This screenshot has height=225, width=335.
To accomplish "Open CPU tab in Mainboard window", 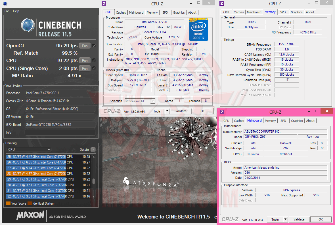I will pos(226,121).
